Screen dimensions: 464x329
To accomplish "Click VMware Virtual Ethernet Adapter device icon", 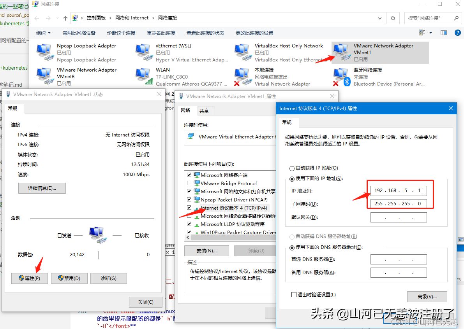I will [191, 136].
